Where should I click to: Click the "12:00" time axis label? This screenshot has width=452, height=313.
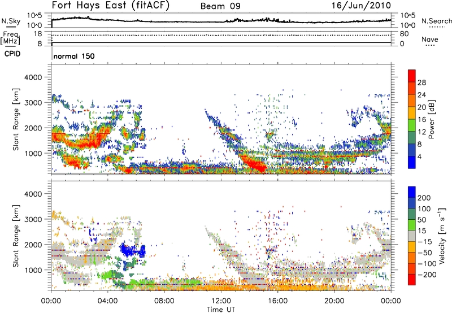tap(221, 301)
